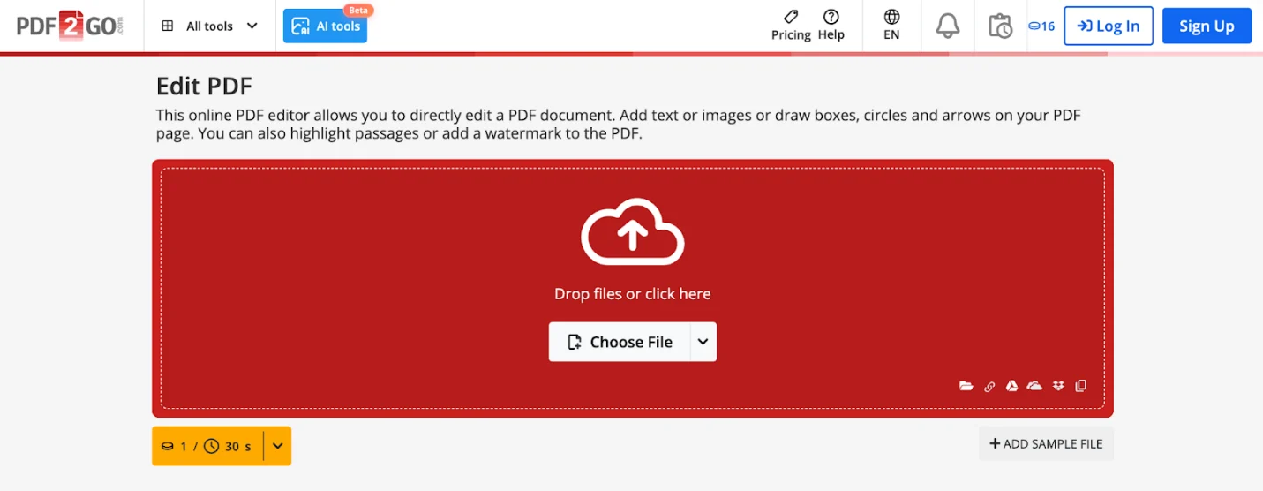Choose the Google Drive upload icon
The height and width of the screenshot is (491, 1263).
[1012, 386]
